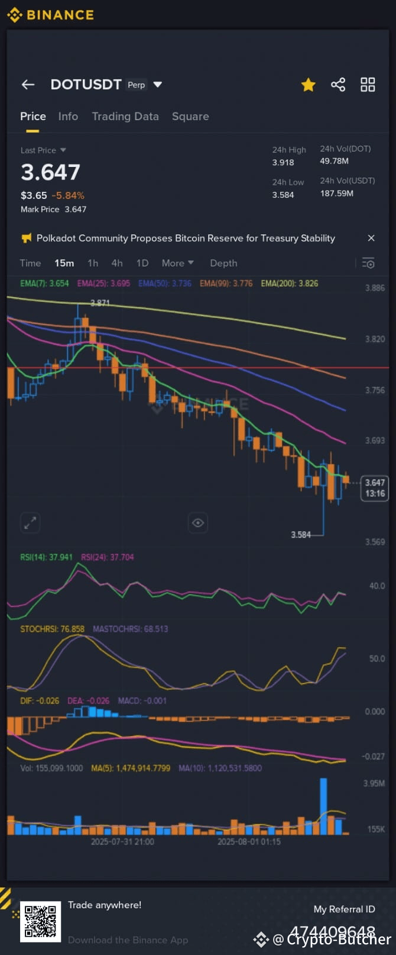The height and width of the screenshot is (955, 396).
Task: Switch to the Info tab
Action: point(68,117)
